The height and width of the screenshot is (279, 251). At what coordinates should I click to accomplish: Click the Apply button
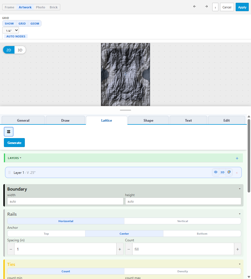(x=242, y=7)
